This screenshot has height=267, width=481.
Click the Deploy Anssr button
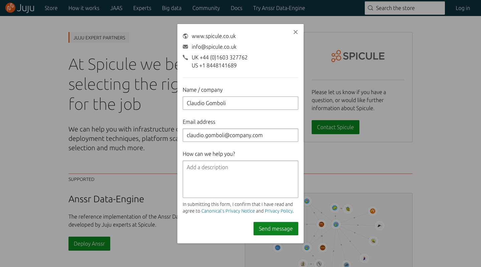tap(89, 244)
